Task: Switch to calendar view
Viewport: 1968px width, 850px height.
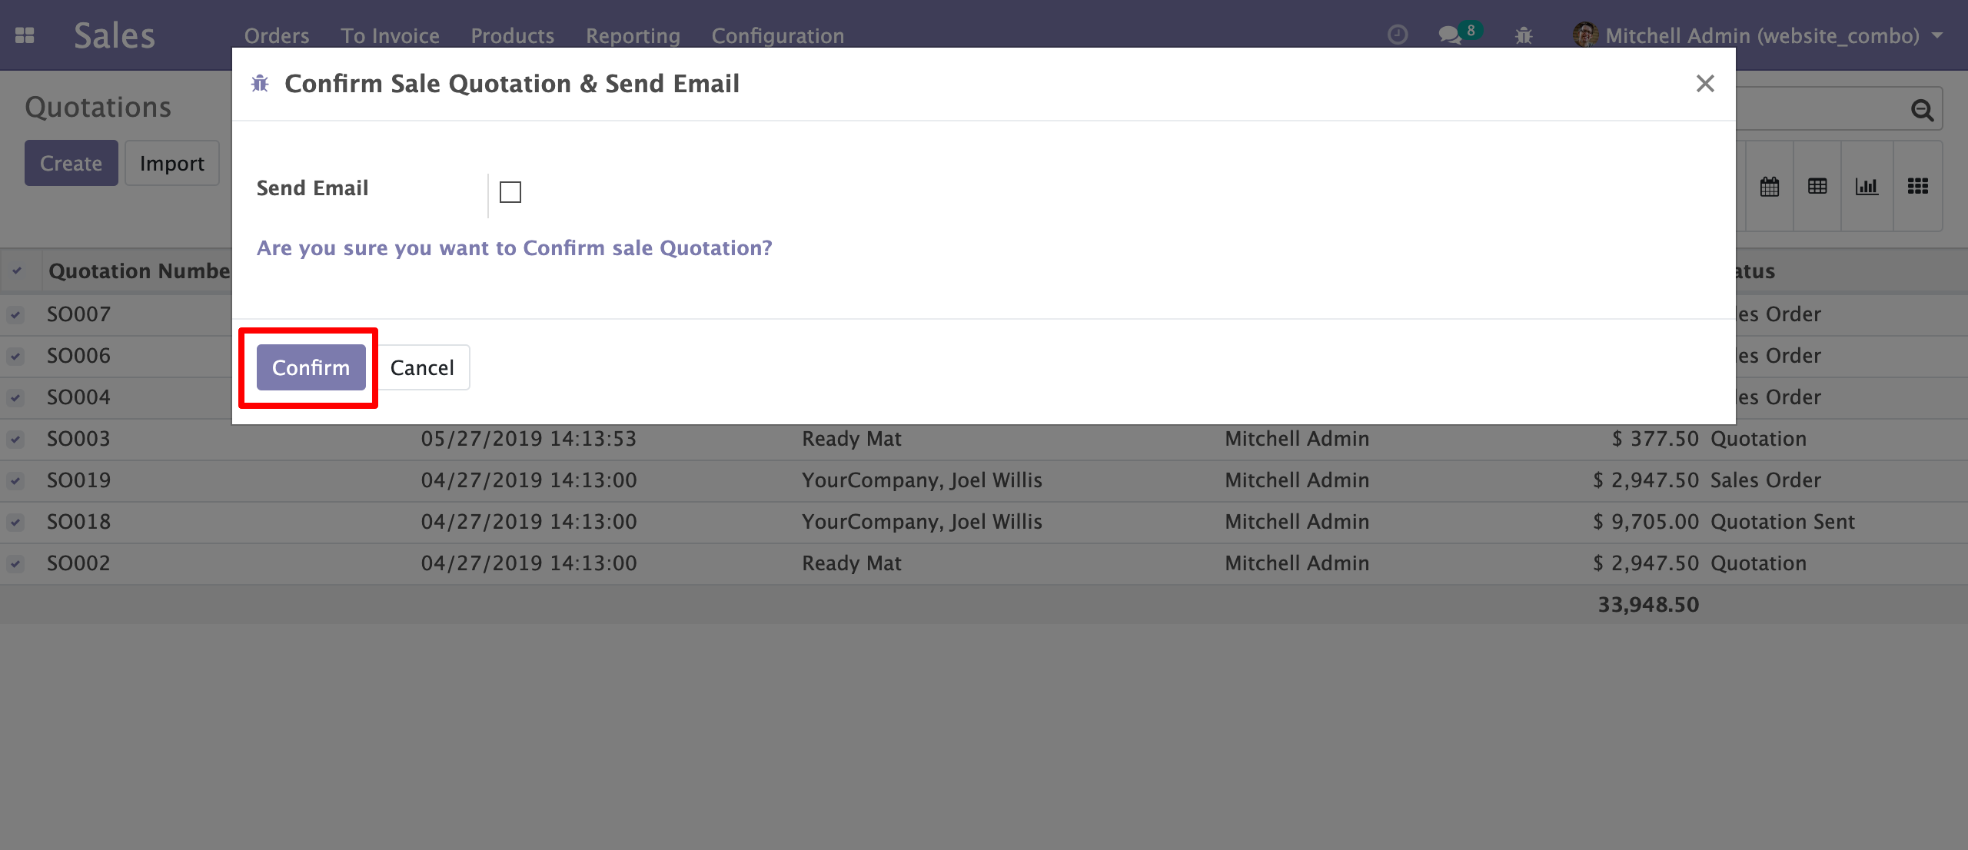Action: point(1769,186)
